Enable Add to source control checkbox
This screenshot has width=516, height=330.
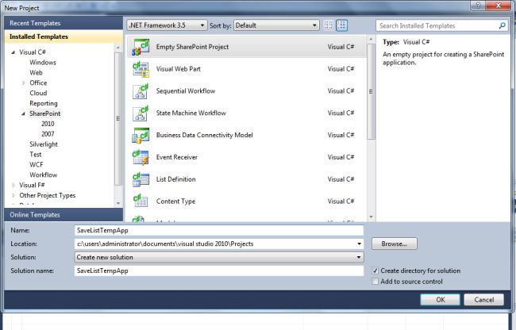tap(375, 282)
